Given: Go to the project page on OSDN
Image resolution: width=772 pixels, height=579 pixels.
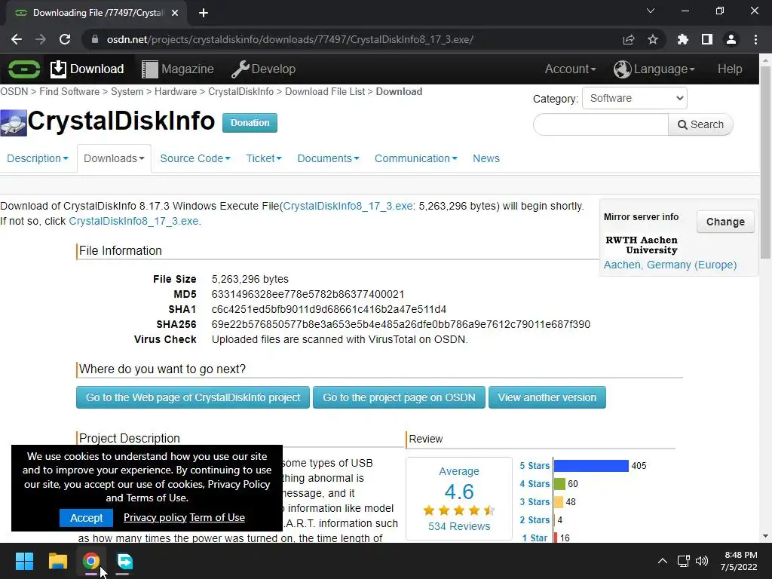Looking at the screenshot, I should point(399,397).
